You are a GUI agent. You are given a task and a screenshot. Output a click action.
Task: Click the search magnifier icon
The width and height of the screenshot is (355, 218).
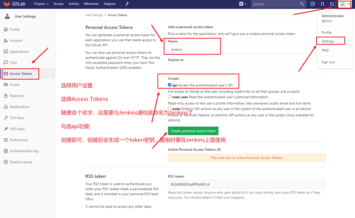click(x=302, y=4)
